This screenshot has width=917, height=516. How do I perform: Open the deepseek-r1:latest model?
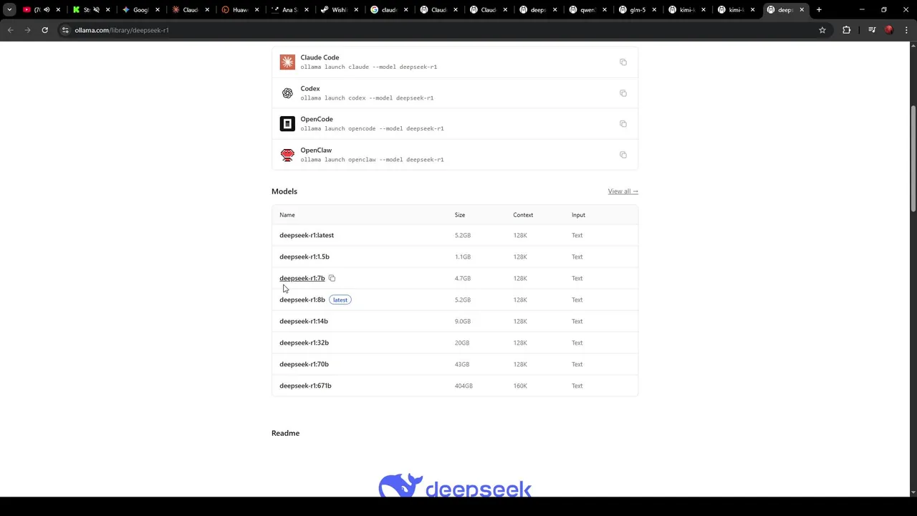[307, 235]
